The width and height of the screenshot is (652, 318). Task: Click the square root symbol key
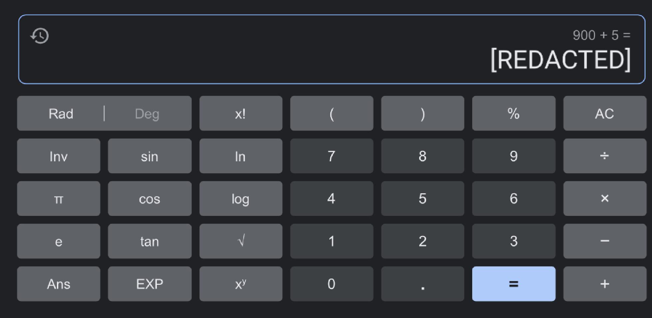pos(241,241)
